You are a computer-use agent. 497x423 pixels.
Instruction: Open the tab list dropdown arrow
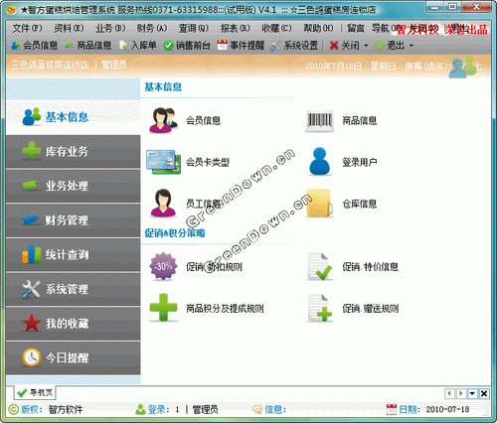pos(472,393)
